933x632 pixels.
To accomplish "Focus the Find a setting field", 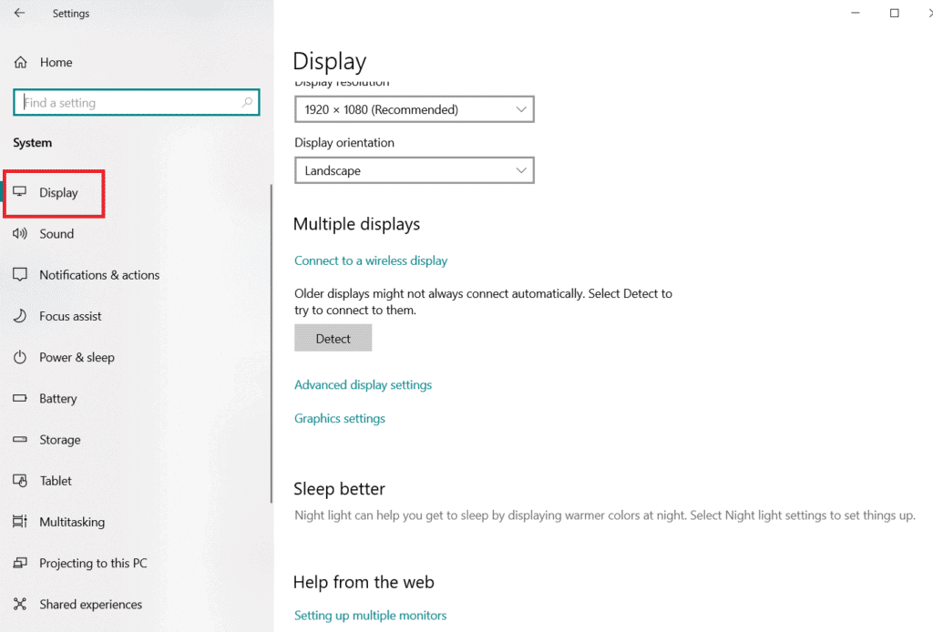I will point(128,103).
